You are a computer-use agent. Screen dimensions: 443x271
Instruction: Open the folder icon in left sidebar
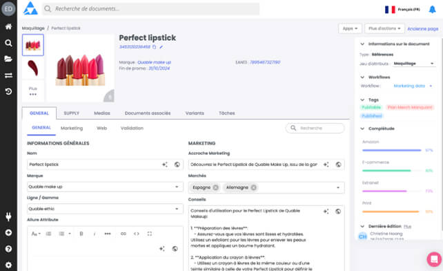pos(8,59)
